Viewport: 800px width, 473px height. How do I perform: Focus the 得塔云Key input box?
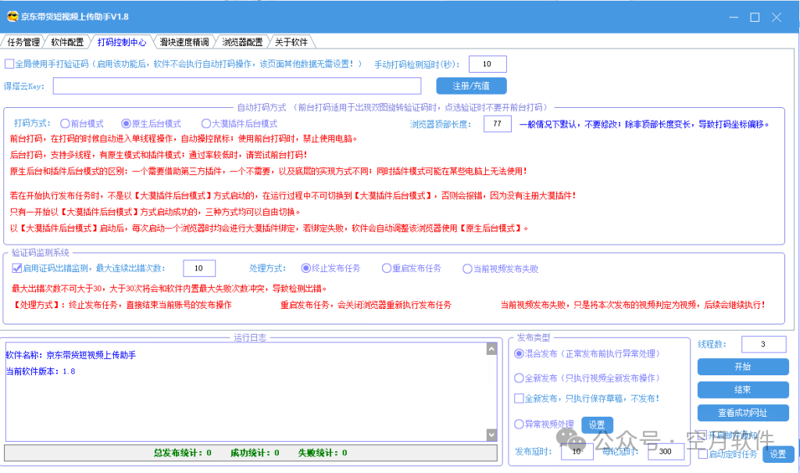[x=237, y=86]
